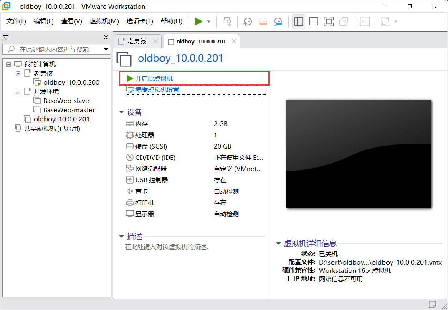This screenshot has height=310, width=448.
Task: Switch to the 老男孩 tab
Action: (x=137, y=41)
